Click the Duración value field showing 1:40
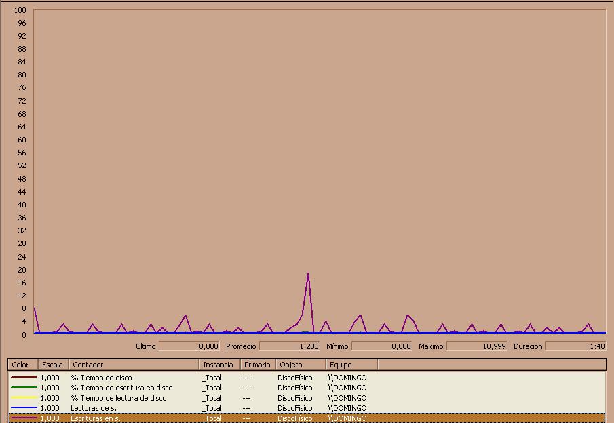614x423 pixels. pos(576,346)
